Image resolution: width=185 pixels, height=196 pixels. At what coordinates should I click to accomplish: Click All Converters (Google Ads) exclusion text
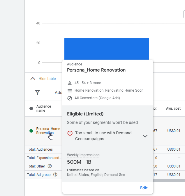coord(97,98)
